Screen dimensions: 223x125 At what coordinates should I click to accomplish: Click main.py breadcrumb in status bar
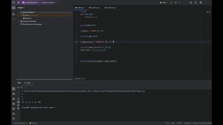pos(34,123)
